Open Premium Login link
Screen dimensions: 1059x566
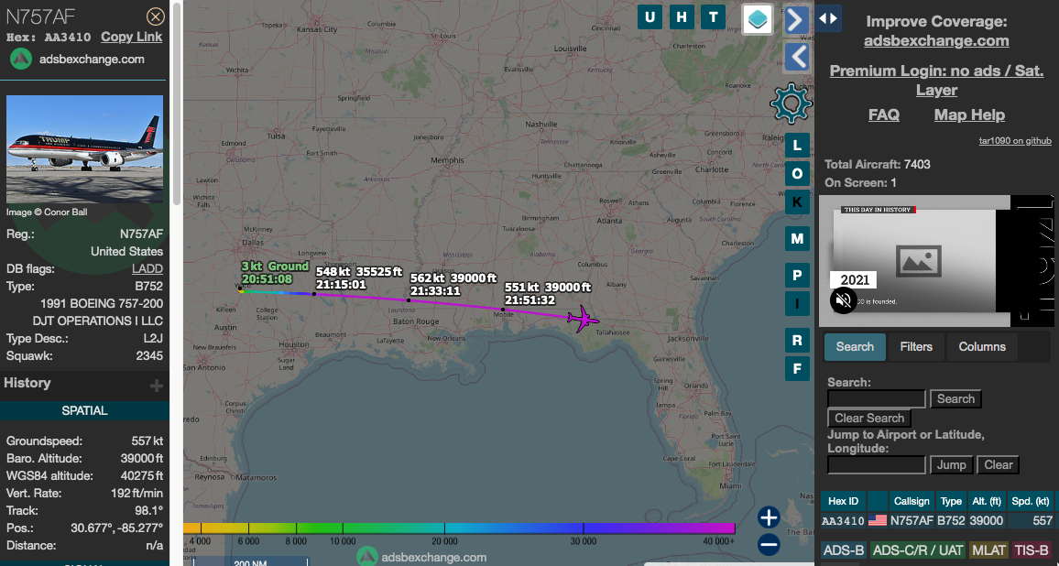(936, 81)
